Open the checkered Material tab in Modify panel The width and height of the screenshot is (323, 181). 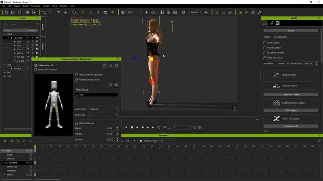(x=278, y=23)
